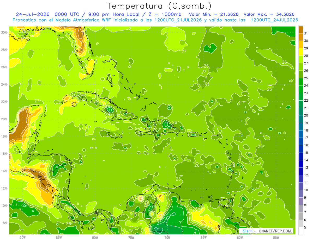
Task: Select 'Valor Min. = 21.6628' text
Action: [214, 14]
